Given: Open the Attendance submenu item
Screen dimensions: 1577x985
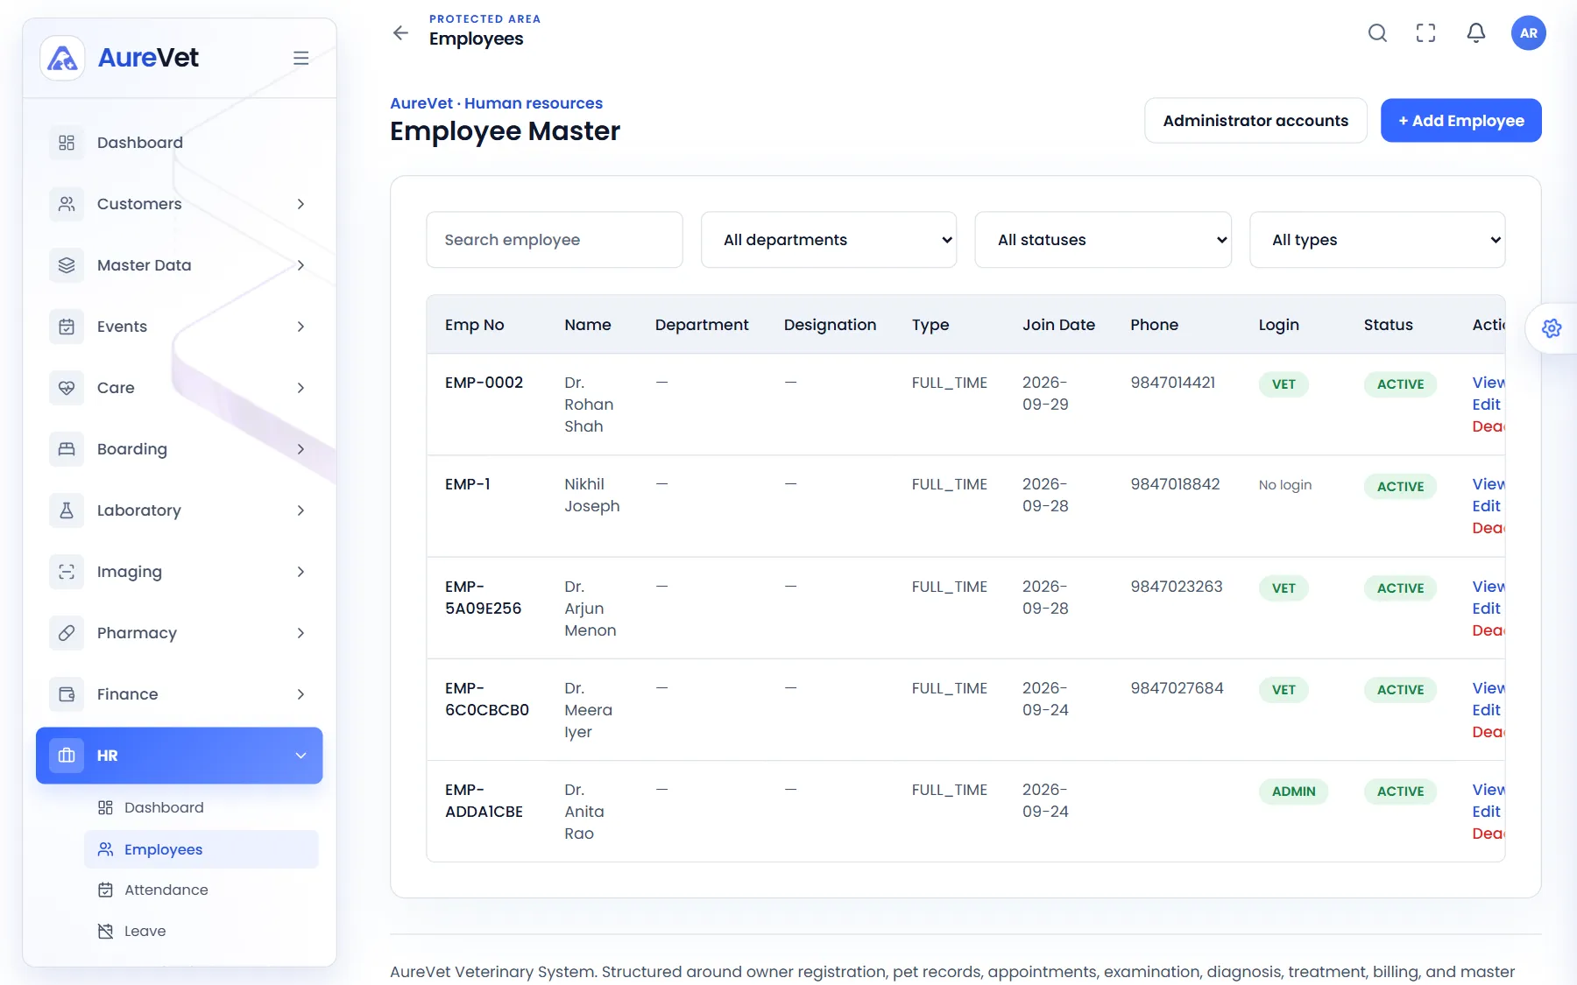Looking at the screenshot, I should pyautogui.click(x=202, y=890).
